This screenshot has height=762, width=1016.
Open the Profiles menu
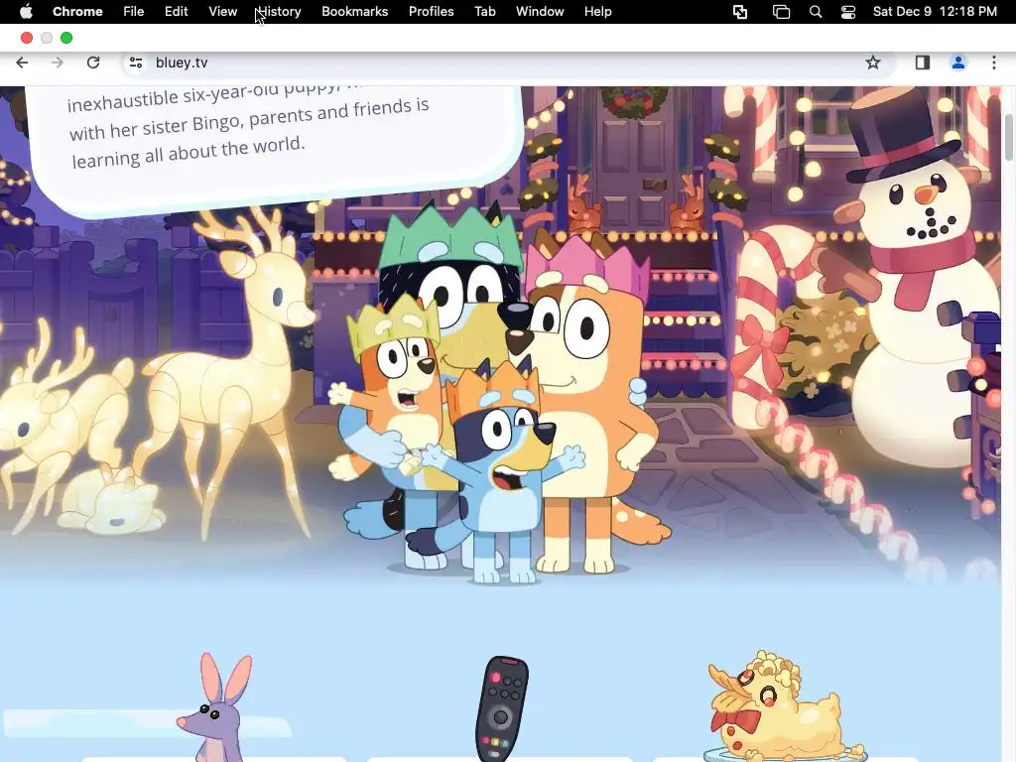(431, 12)
